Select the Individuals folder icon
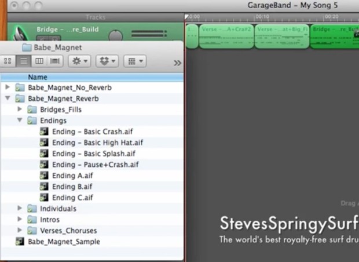The height and width of the screenshot is (262, 359). [32, 209]
